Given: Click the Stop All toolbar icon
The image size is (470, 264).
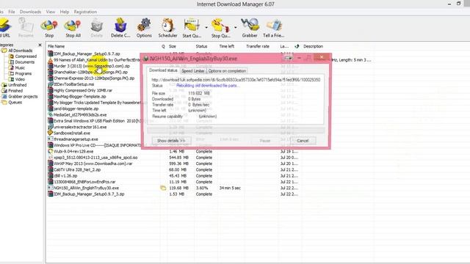Looking at the screenshot, I should (x=73, y=28).
